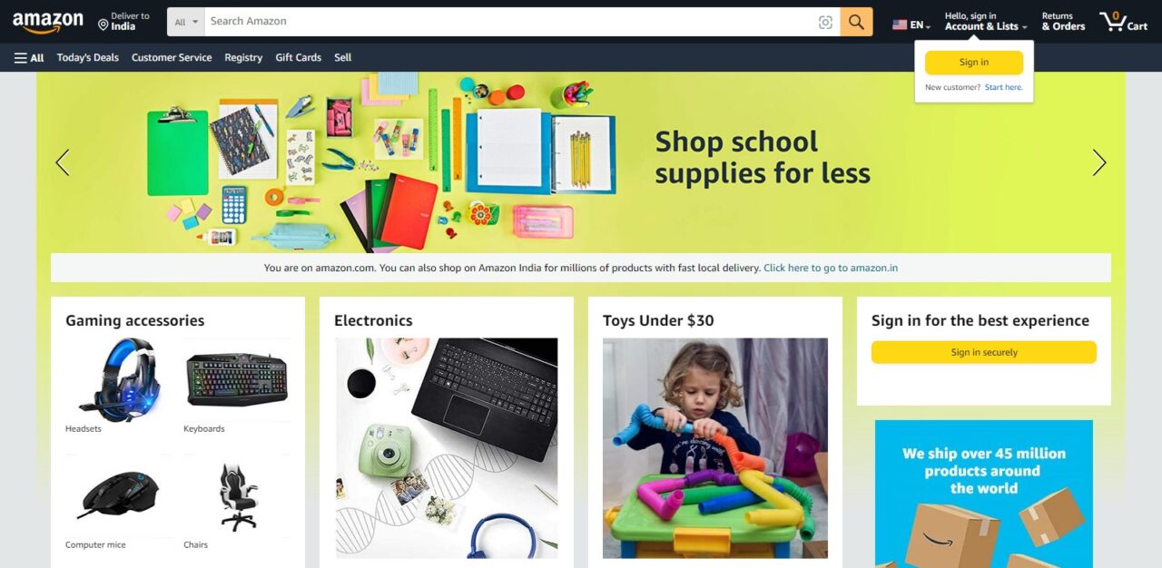Advance banner with right arrow
Viewport: 1162px width, 568px height.
click(x=1099, y=162)
